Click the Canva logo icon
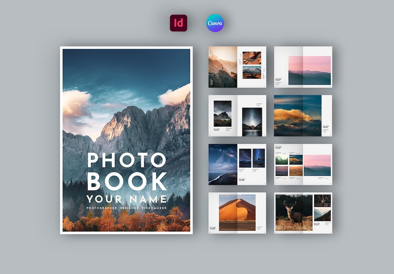The height and width of the screenshot is (274, 394). (215, 23)
